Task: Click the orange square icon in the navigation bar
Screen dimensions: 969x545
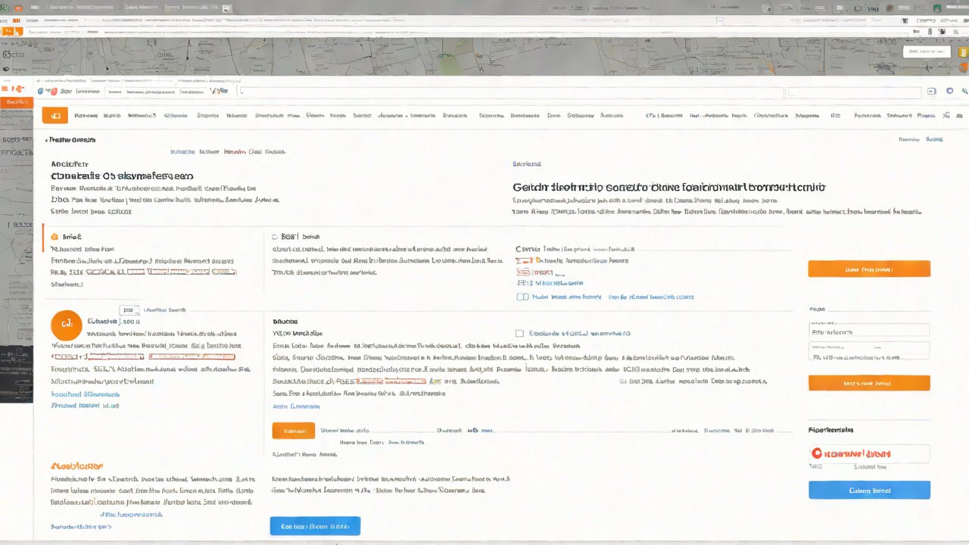Action: point(55,115)
